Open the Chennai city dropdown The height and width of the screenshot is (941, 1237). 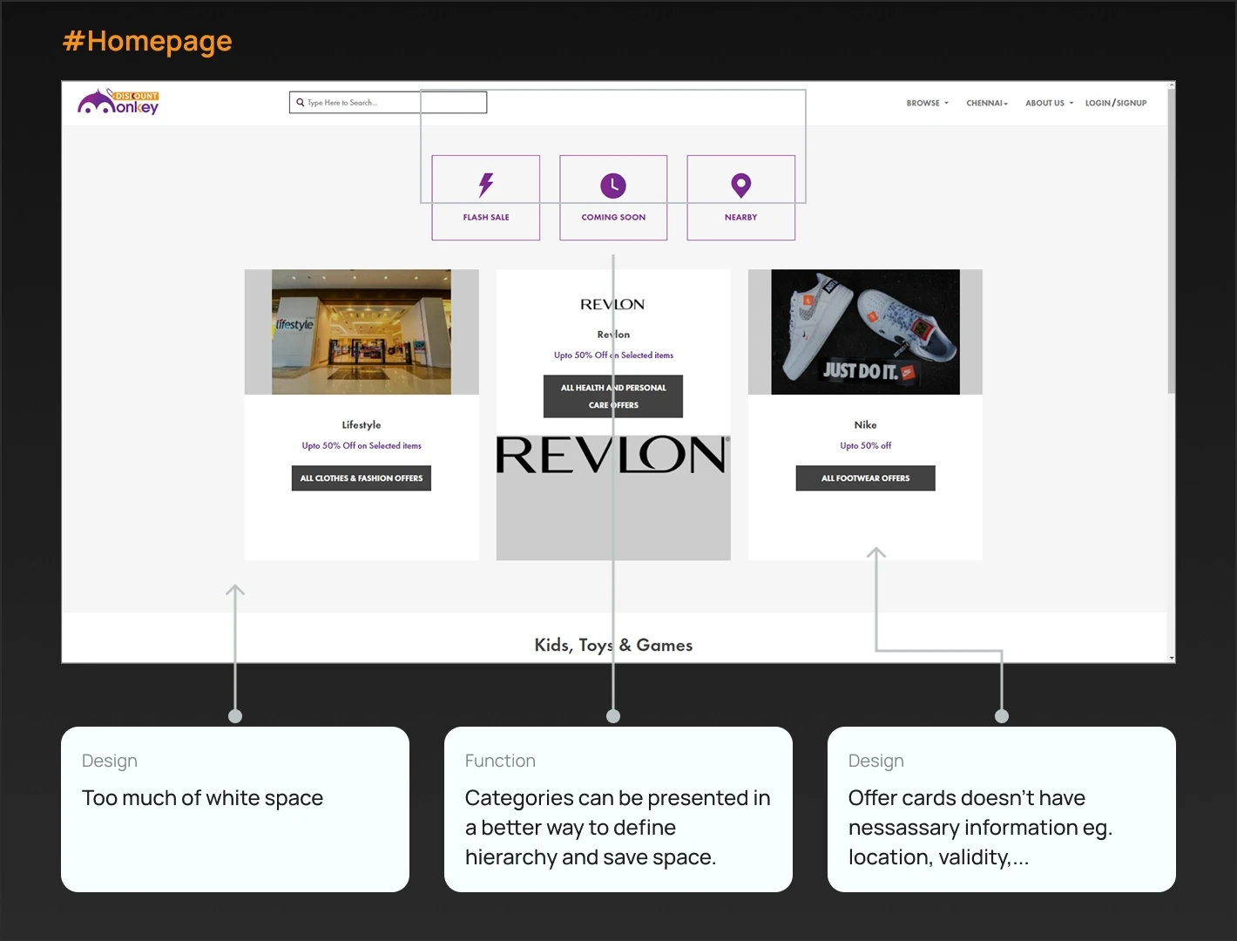987,103
